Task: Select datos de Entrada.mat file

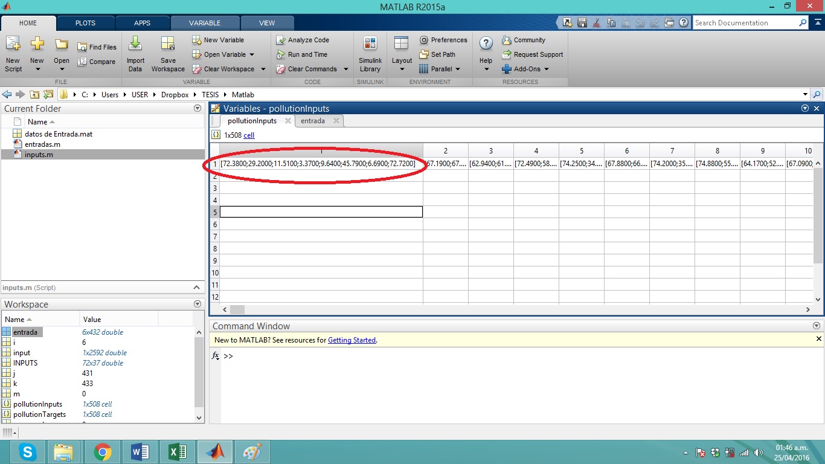Action: tap(58, 134)
